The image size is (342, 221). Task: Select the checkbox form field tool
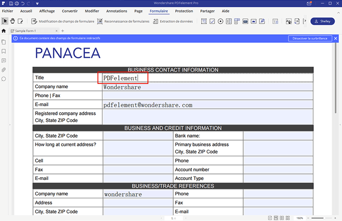(212, 21)
